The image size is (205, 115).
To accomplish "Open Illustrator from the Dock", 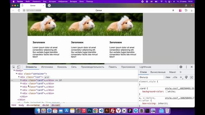I will [107, 111].
